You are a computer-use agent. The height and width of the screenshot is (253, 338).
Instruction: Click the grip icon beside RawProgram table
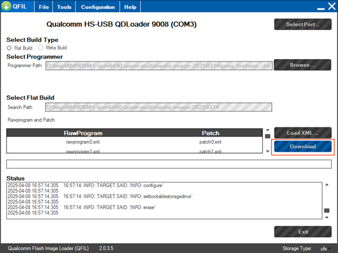tap(267, 136)
